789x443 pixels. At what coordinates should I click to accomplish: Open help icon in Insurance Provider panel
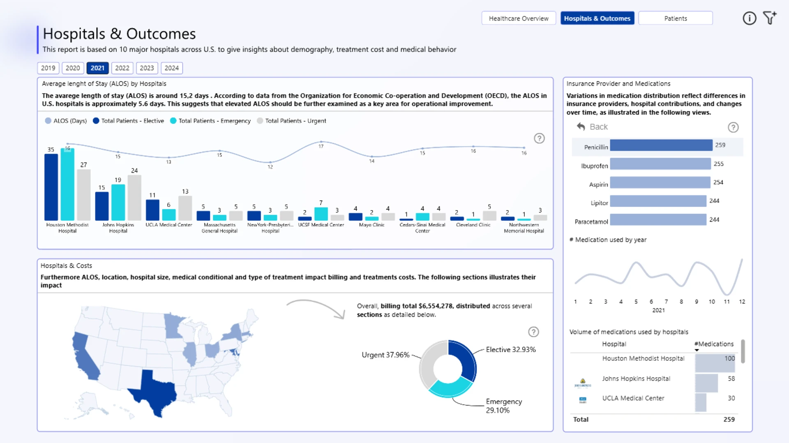pos(733,127)
